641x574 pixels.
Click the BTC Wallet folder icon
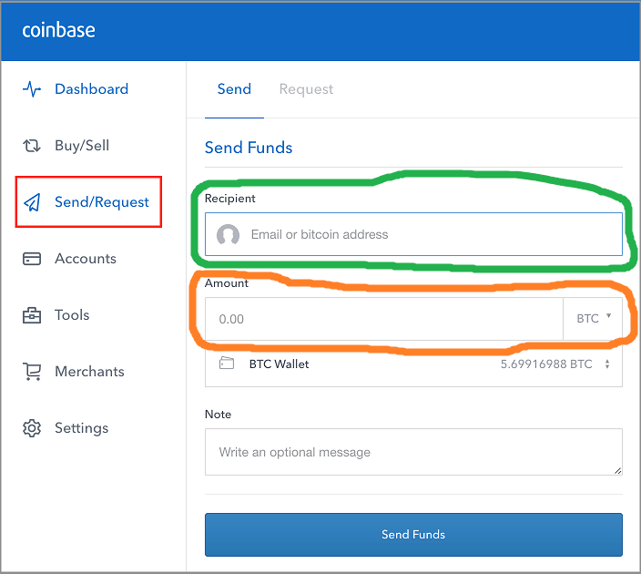227,364
